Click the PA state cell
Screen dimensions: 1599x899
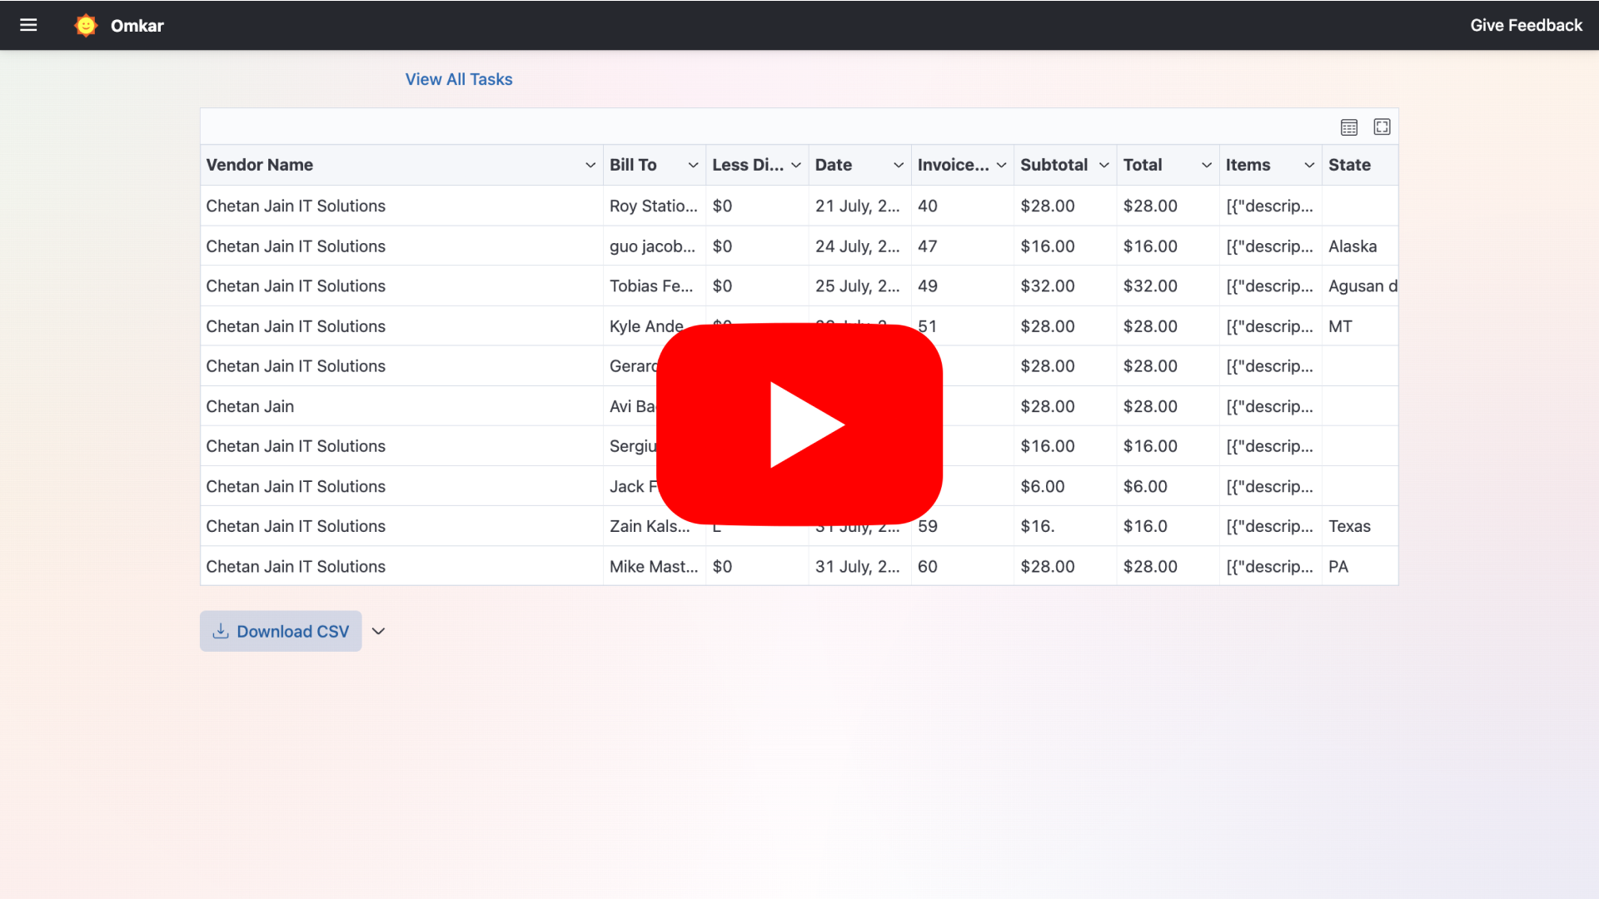pos(1360,566)
